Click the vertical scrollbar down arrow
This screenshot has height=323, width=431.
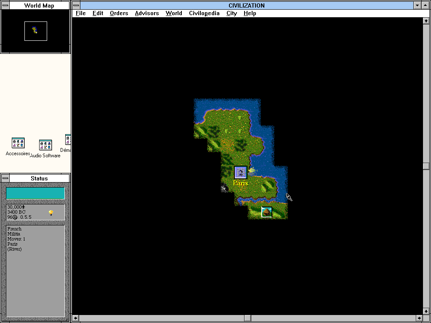coord(426,312)
